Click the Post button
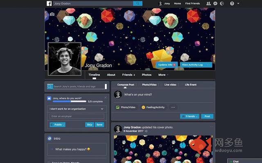262x163 pixels. tap(207, 116)
